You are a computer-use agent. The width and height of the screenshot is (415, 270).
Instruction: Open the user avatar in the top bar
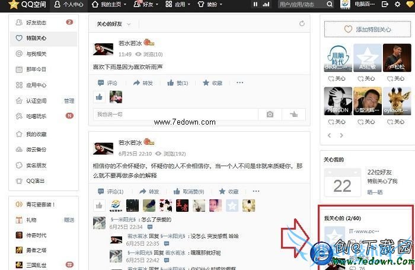[345, 5]
